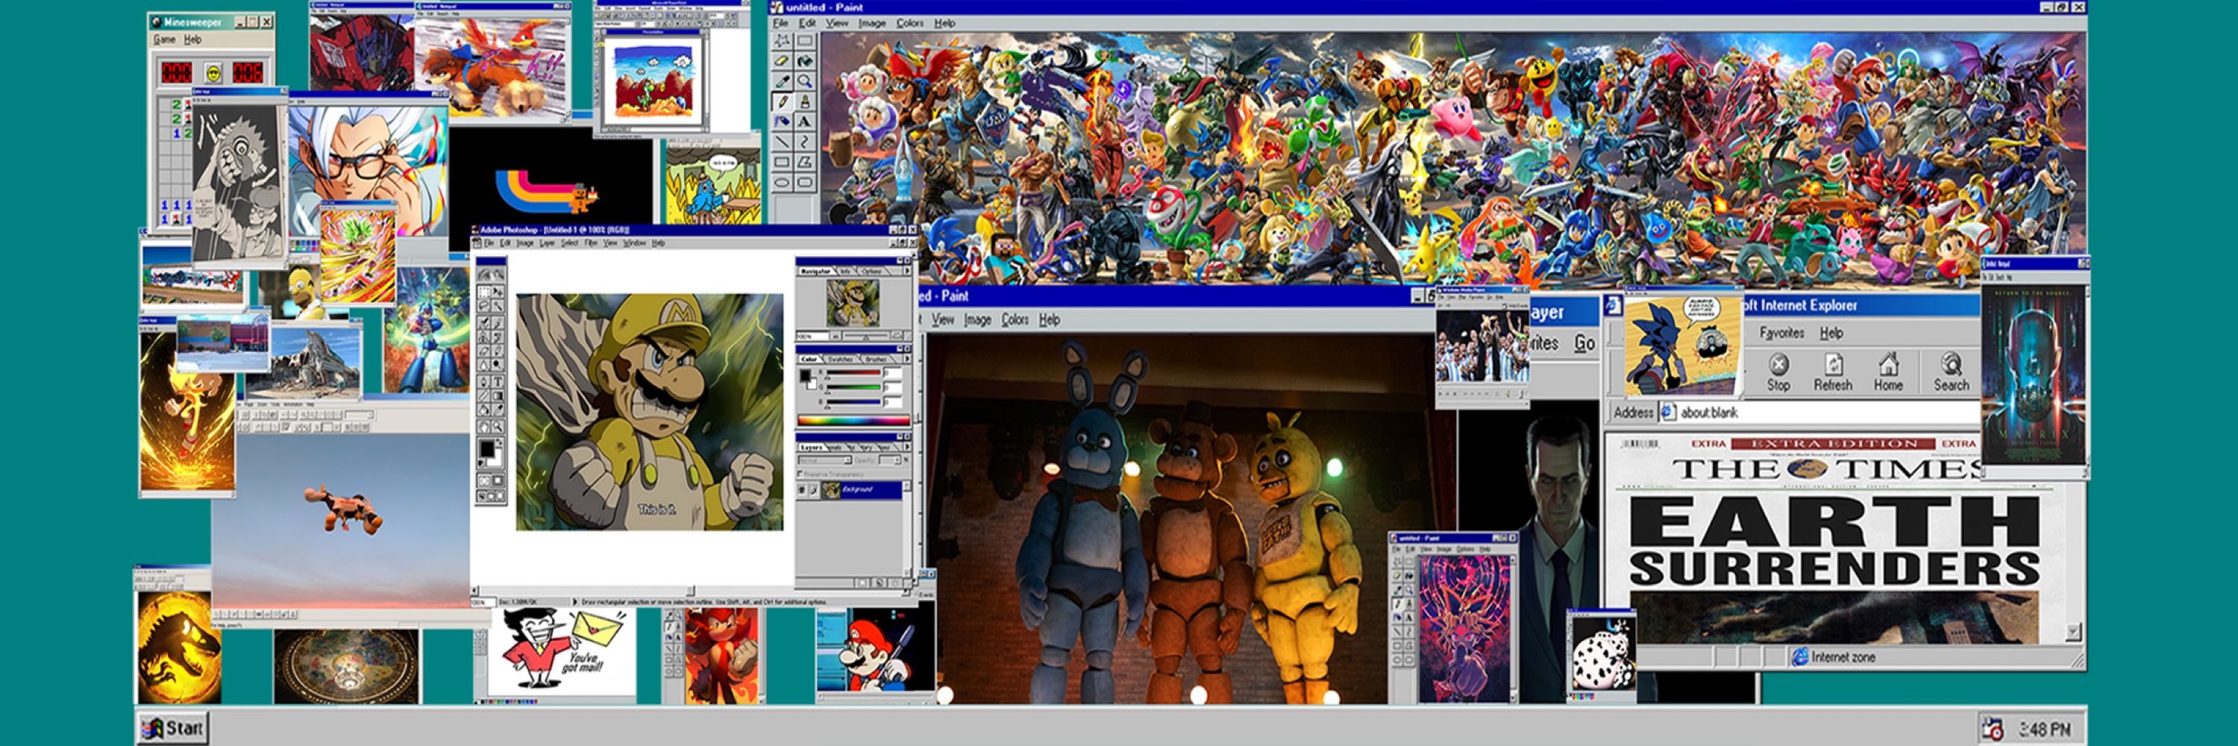Select the Free-Form Select tool in top Paint window
The height and width of the screenshot is (746, 2238).
[x=783, y=40]
